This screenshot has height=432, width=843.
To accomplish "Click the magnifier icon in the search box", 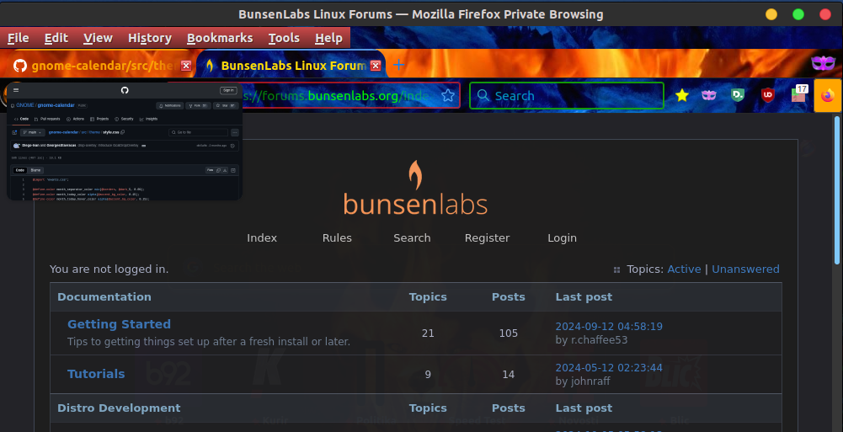I will 483,96.
